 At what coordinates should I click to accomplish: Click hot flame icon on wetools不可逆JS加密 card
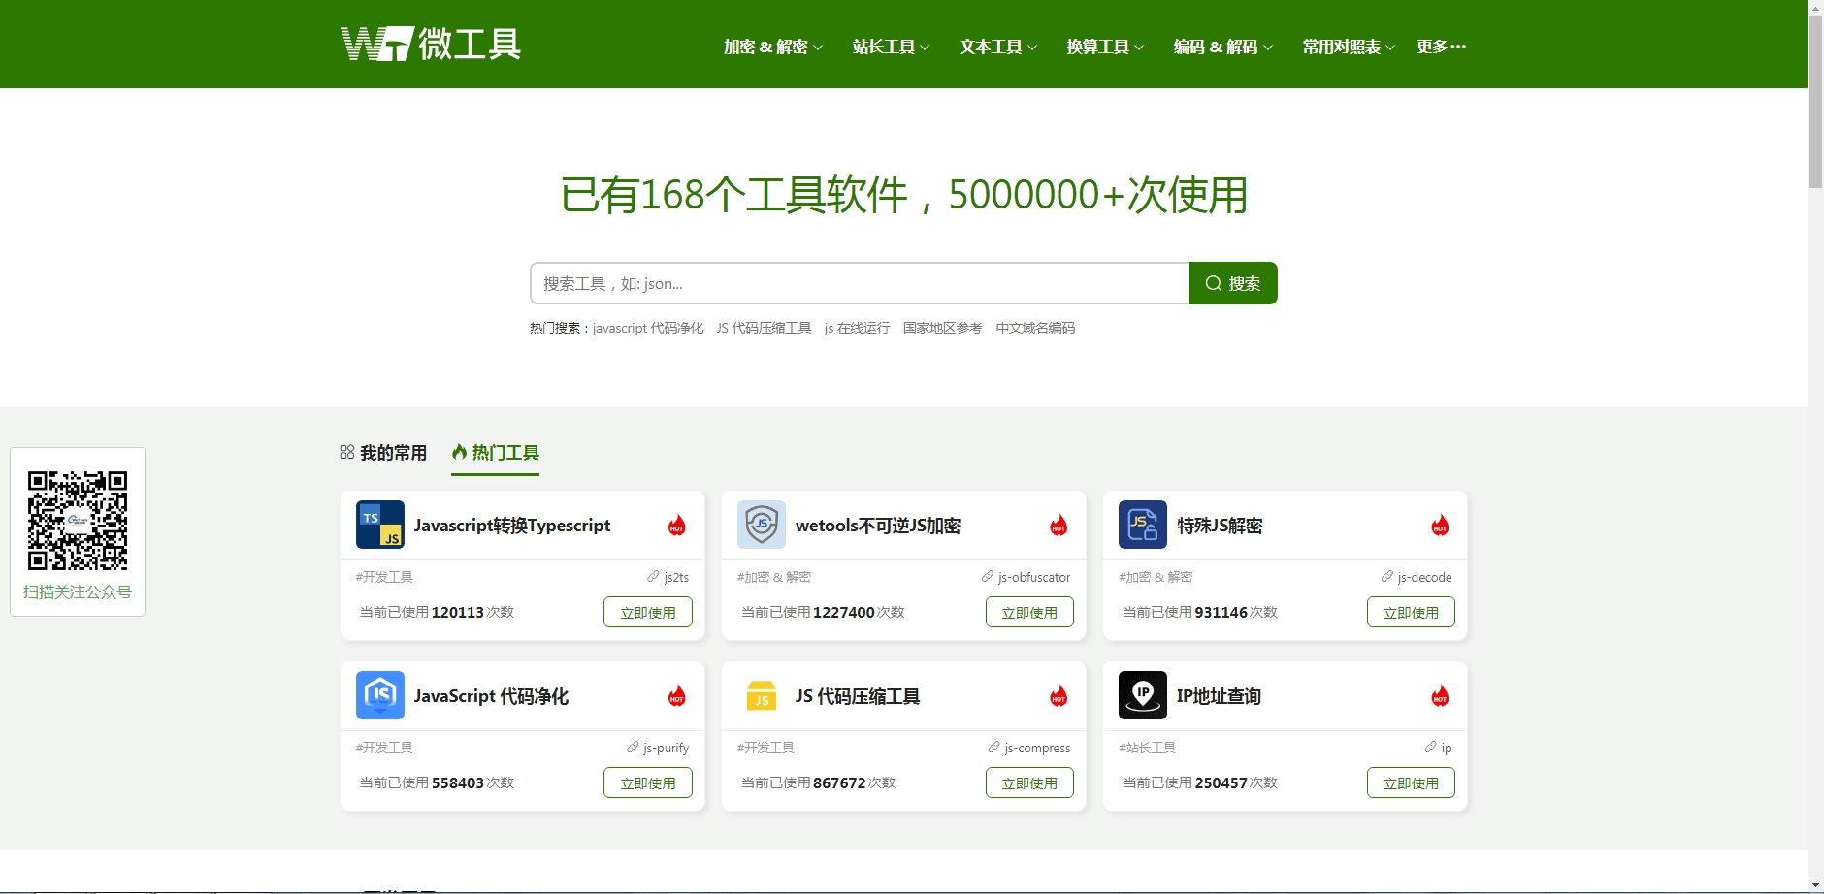1059,525
